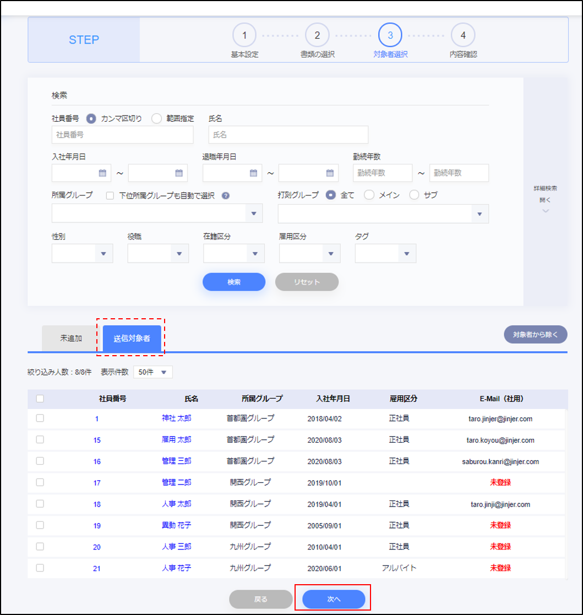Click the リセット button

307,282
